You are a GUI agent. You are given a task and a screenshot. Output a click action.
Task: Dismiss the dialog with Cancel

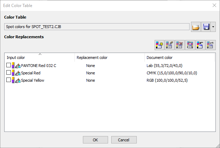pyautogui.click(x=124, y=140)
